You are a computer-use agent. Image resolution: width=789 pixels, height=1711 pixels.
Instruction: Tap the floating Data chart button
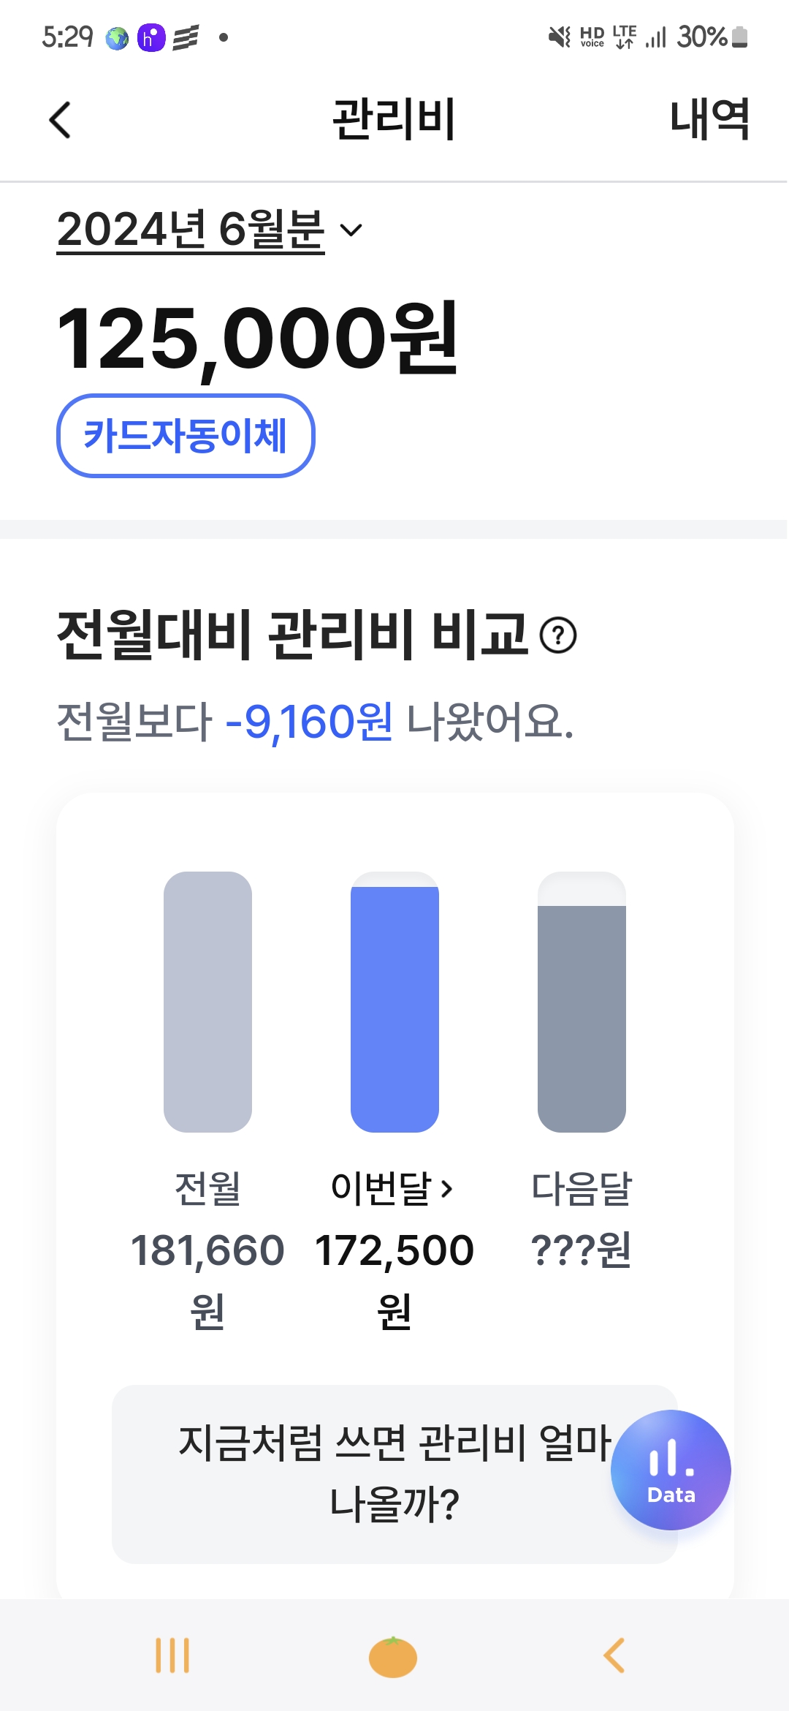671,1470
